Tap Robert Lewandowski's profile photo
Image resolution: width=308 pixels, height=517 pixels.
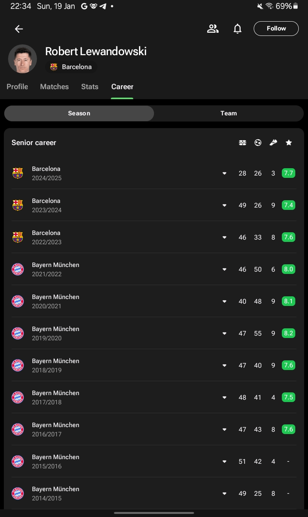click(22, 59)
